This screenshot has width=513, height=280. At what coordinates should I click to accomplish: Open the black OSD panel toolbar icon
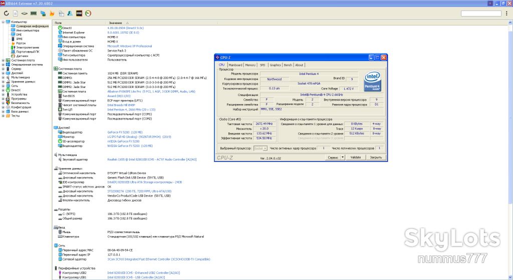click(x=79, y=13)
